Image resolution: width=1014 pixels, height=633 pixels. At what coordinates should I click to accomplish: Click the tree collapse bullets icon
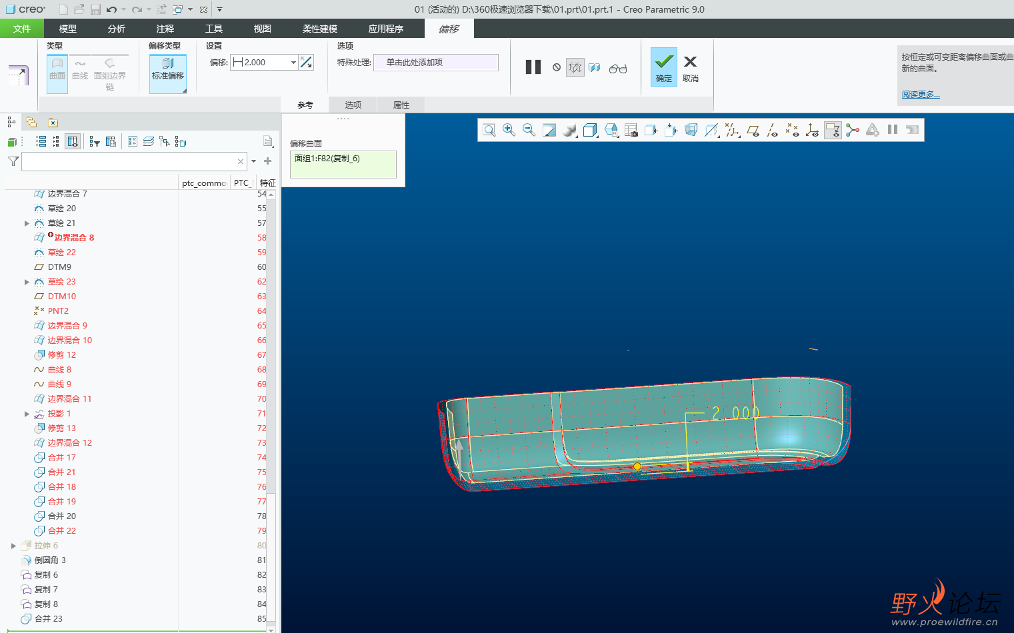(56, 141)
